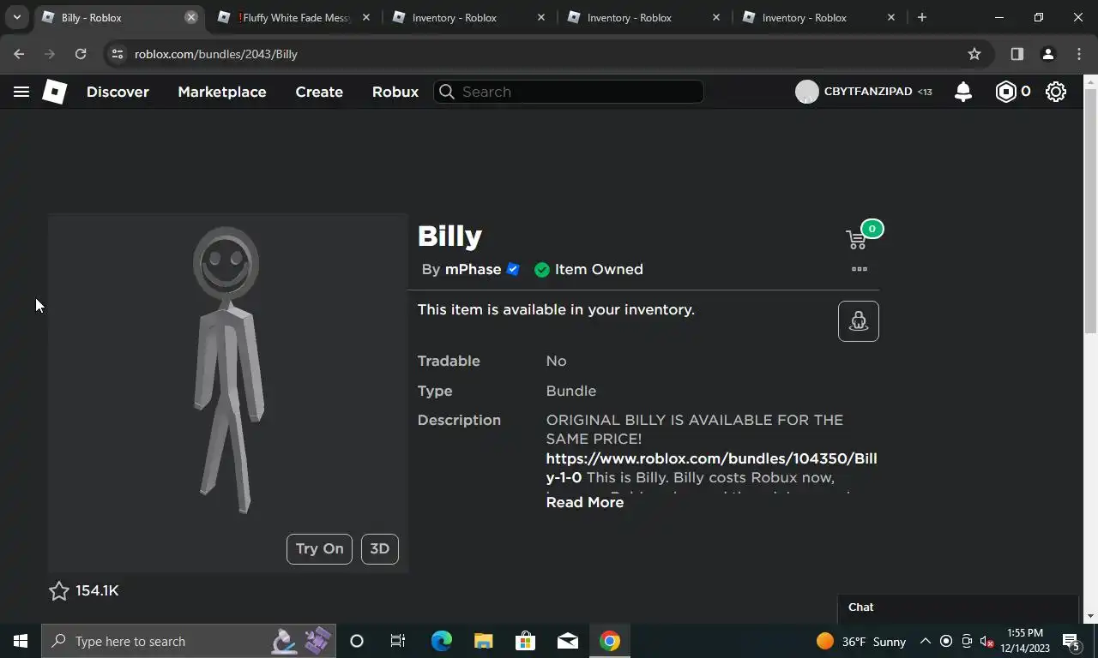Click the Roblox logo home icon
Screen dimensions: 1098x658
[x=54, y=92]
